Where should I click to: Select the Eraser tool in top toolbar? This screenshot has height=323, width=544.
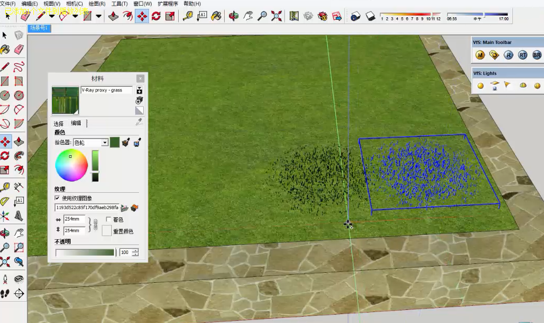point(25,16)
